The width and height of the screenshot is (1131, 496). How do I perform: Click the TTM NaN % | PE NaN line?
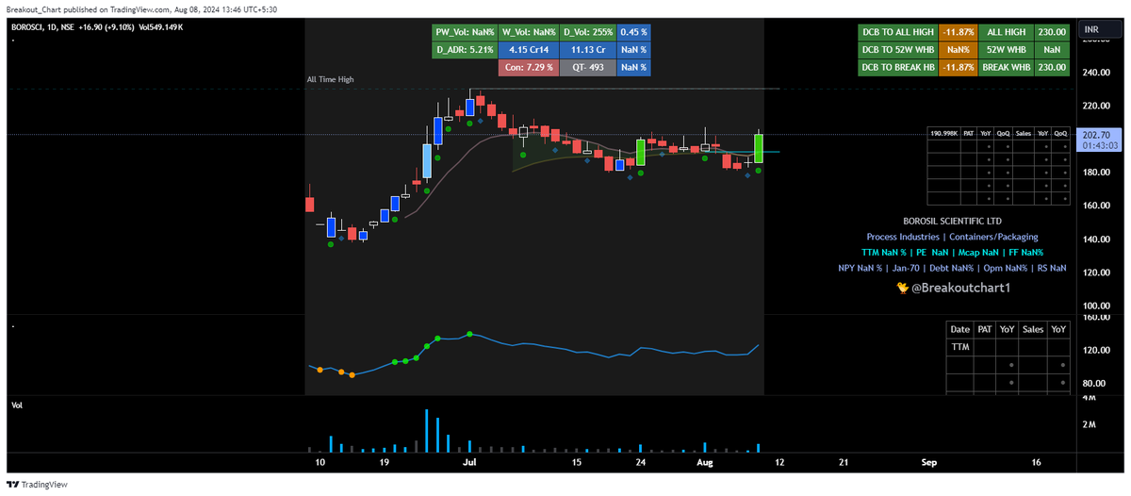[952, 253]
